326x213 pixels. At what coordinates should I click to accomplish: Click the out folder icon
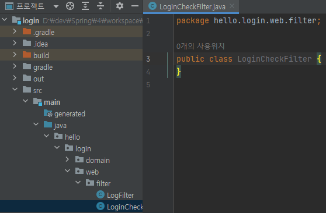pos(27,78)
